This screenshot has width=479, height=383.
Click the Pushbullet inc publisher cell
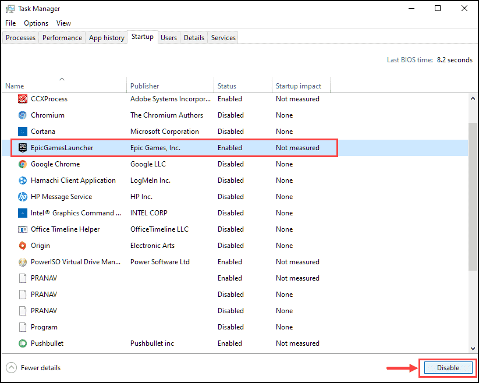152,343
